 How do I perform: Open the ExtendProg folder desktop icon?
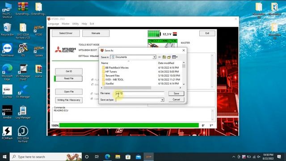coord(39,8)
